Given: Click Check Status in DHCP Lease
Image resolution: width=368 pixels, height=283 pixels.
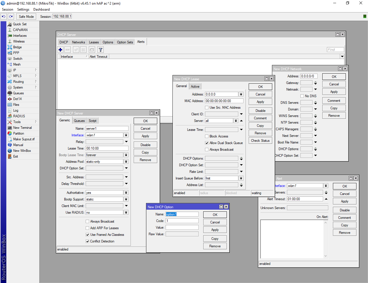Looking at the screenshot, I should [260, 141].
